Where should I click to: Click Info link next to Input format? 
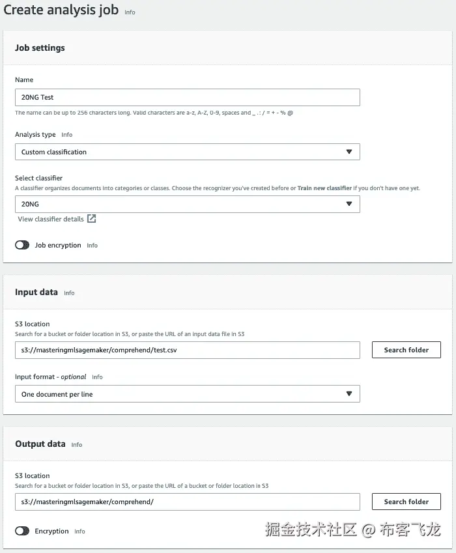pyautogui.click(x=97, y=377)
